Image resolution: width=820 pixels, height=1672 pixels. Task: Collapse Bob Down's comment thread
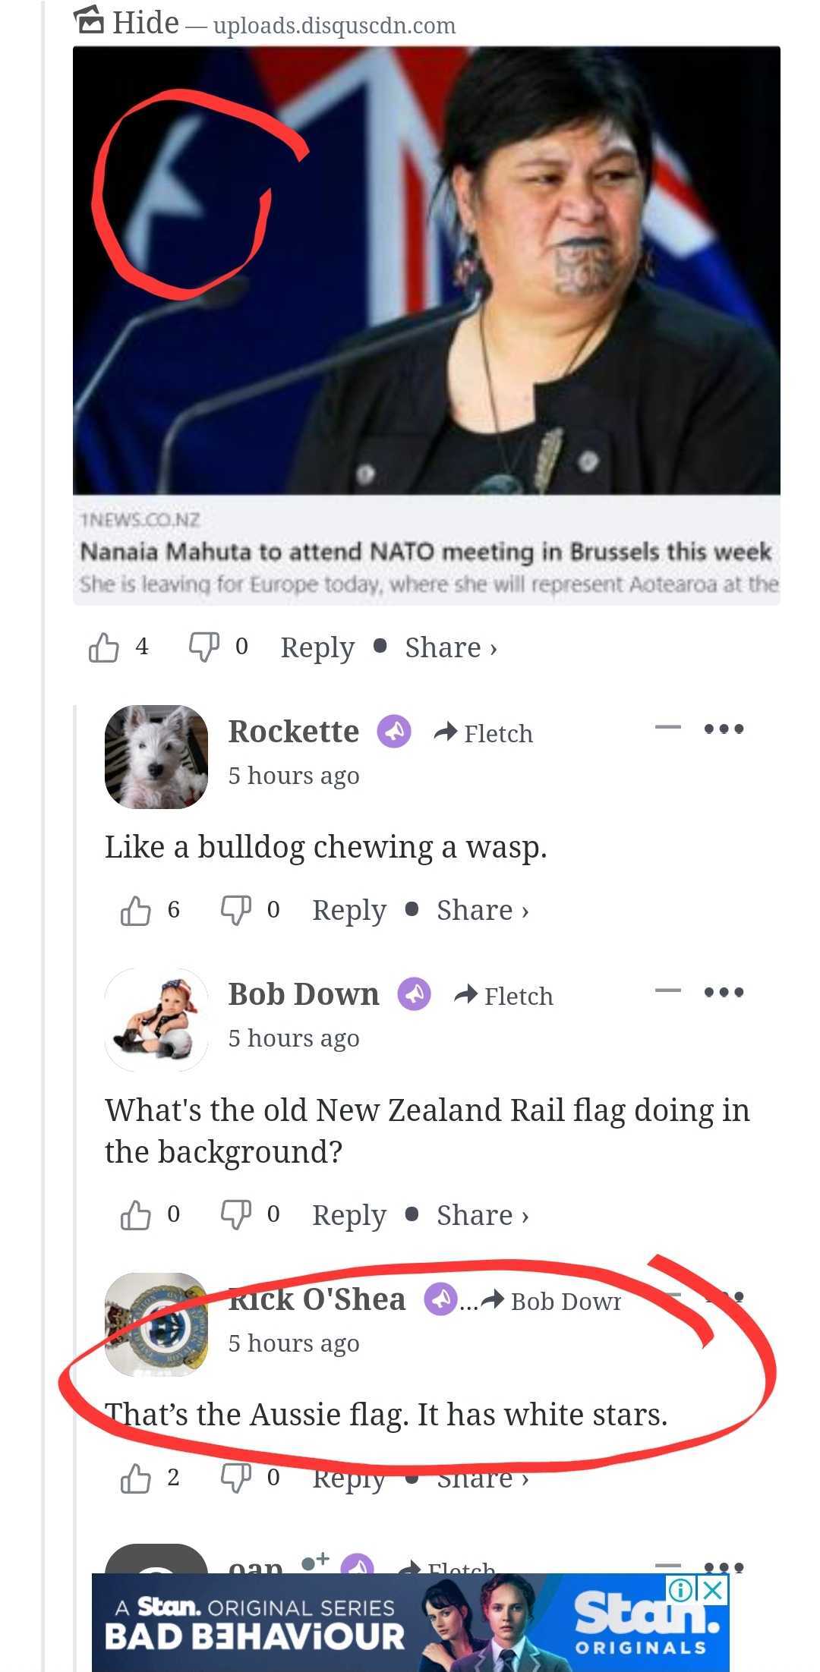pyautogui.click(x=667, y=990)
